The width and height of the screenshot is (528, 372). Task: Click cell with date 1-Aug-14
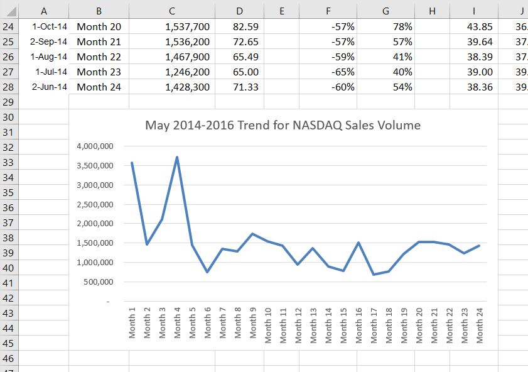pos(44,57)
